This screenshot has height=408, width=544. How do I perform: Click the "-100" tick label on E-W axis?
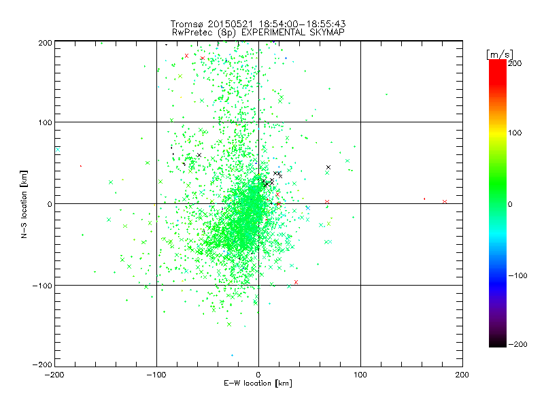pos(156,375)
